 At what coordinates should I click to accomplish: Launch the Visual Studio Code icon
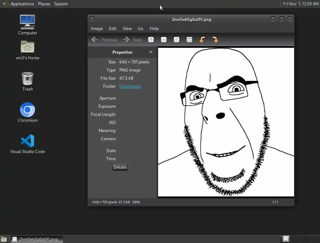pyautogui.click(x=27, y=144)
